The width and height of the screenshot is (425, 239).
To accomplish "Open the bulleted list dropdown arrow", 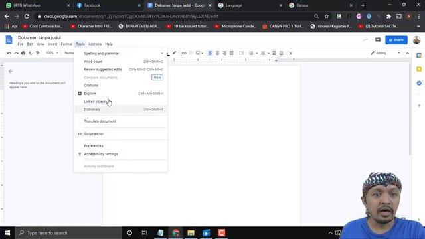I will pos(268,53).
